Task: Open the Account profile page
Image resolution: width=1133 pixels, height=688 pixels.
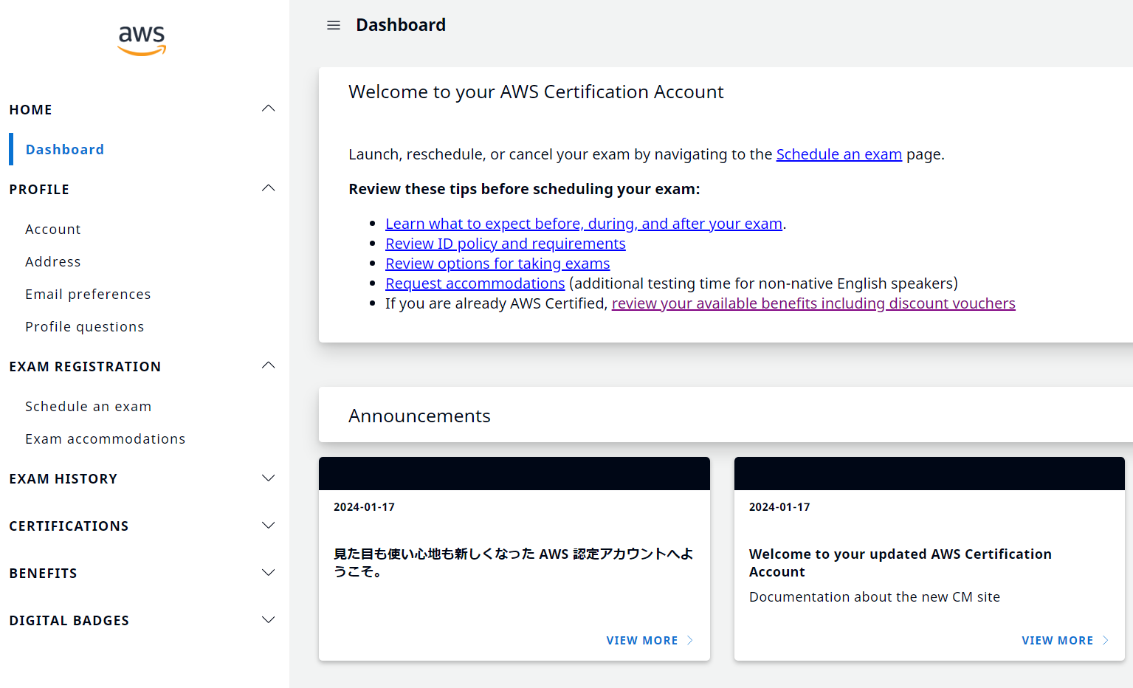Action: pyautogui.click(x=53, y=230)
